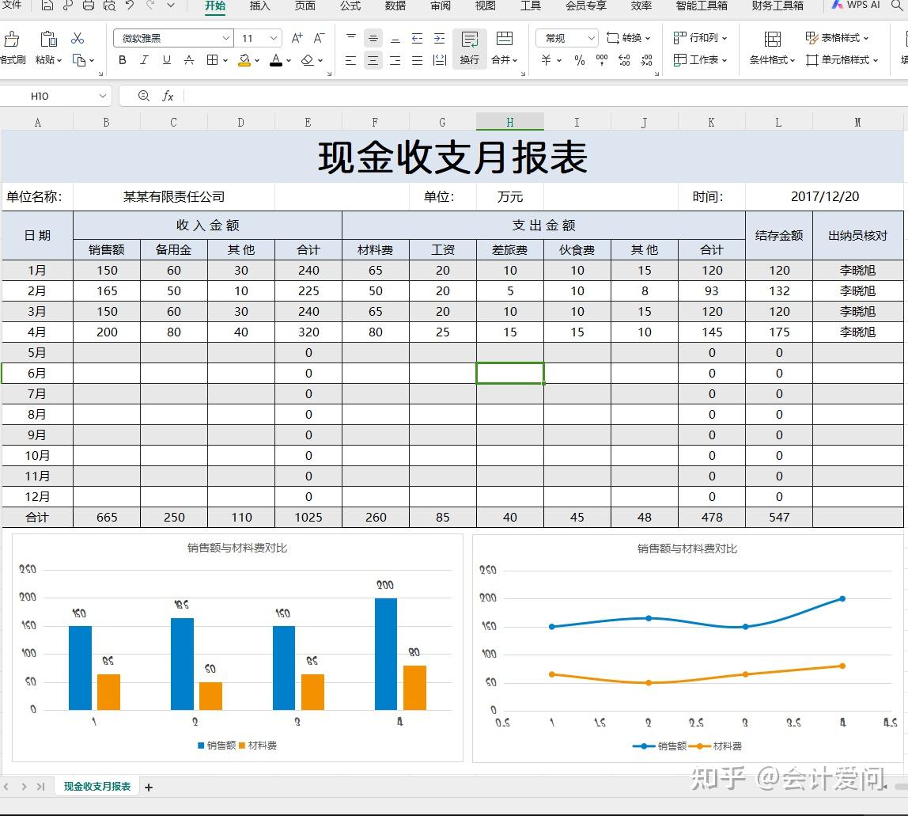Switch to the 审阅 tab
The image size is (908, 816).
coord(441,6)
